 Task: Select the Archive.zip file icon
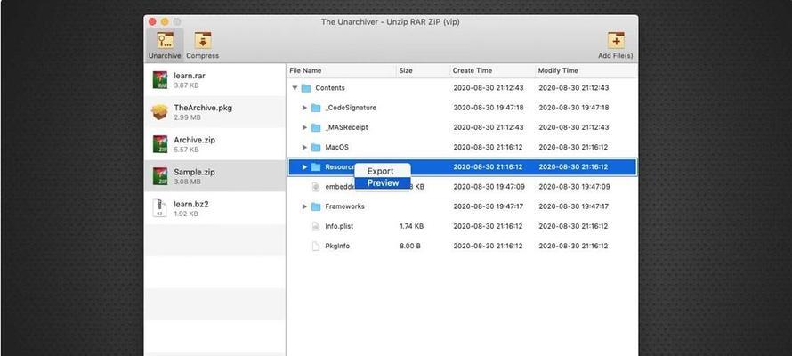tap(160, 144)
